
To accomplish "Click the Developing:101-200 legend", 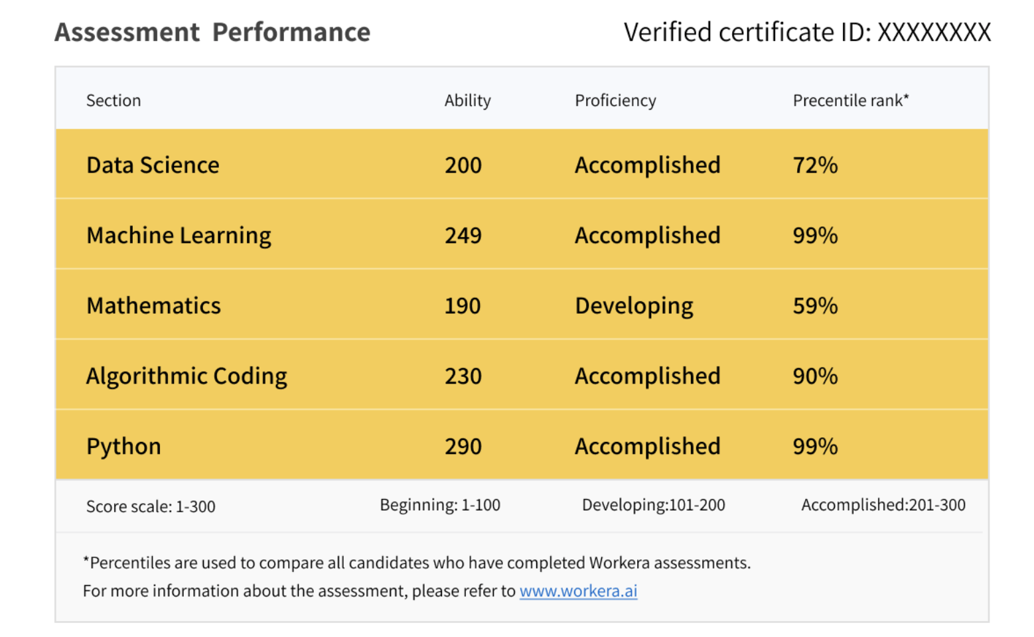I will (x=653, y=505).
